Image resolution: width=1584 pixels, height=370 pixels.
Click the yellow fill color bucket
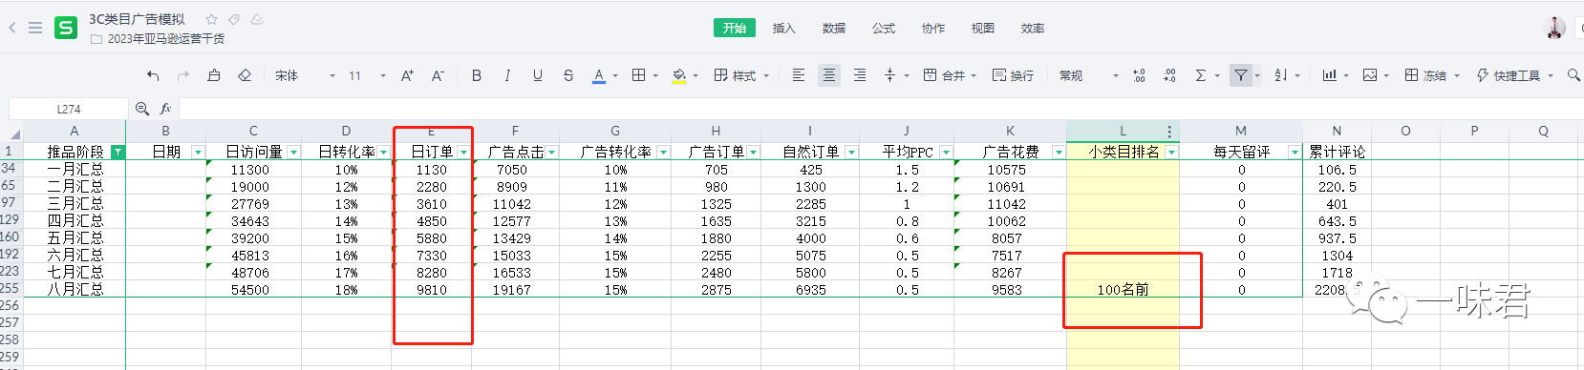[679, 75]
